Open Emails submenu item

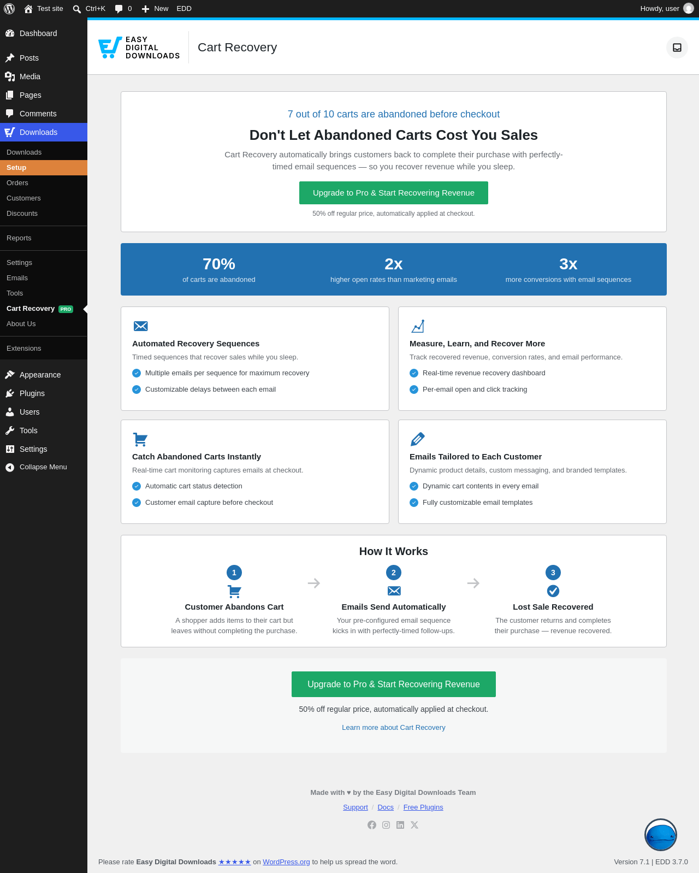pyautogui.click(x=44, y=278)
